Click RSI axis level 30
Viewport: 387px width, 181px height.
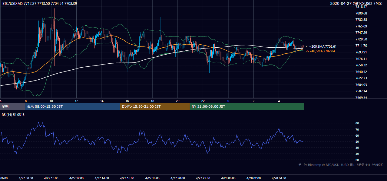click(357, 154)
